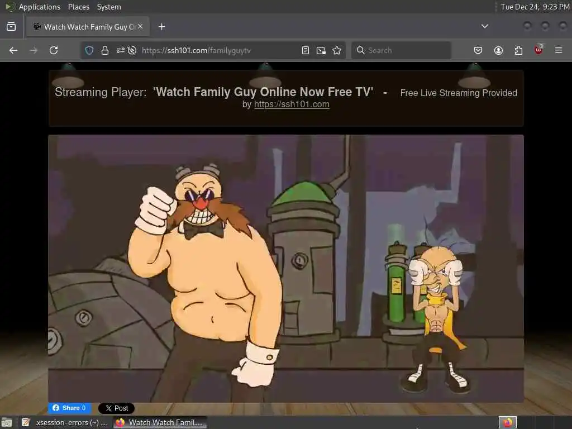Open the tracking protection shield icon
Viewport: 572px width, 429px height.
coord(89,50)
